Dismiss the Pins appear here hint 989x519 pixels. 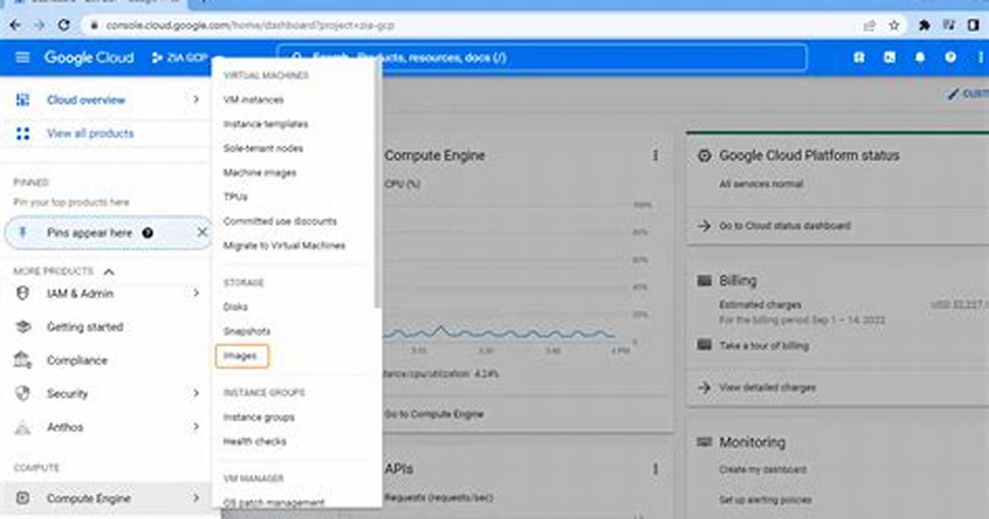pyautogui.click(x=202, y=232)
